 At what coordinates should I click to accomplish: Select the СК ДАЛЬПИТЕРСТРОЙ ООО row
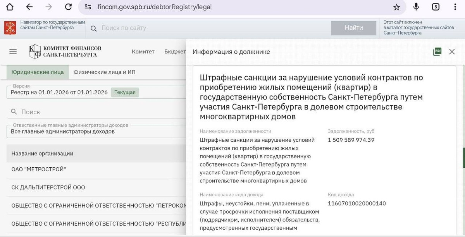tap(96, 187)
